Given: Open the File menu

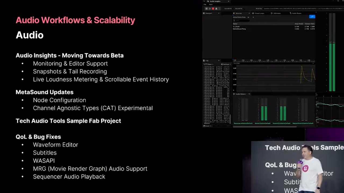Looking at the screenshot, I should (205, 5).
